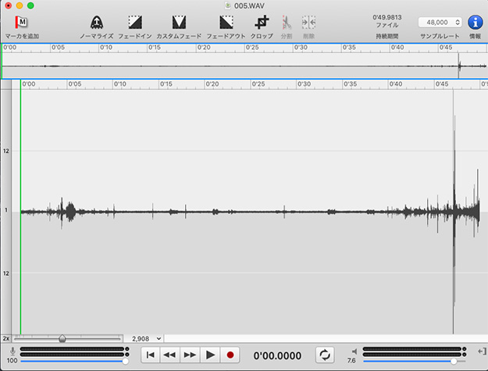Image resolution: width=488 pixels, height=371 pixels.
Task: Open the sample rate 48,000 dropdown
Action: [440, 23]
